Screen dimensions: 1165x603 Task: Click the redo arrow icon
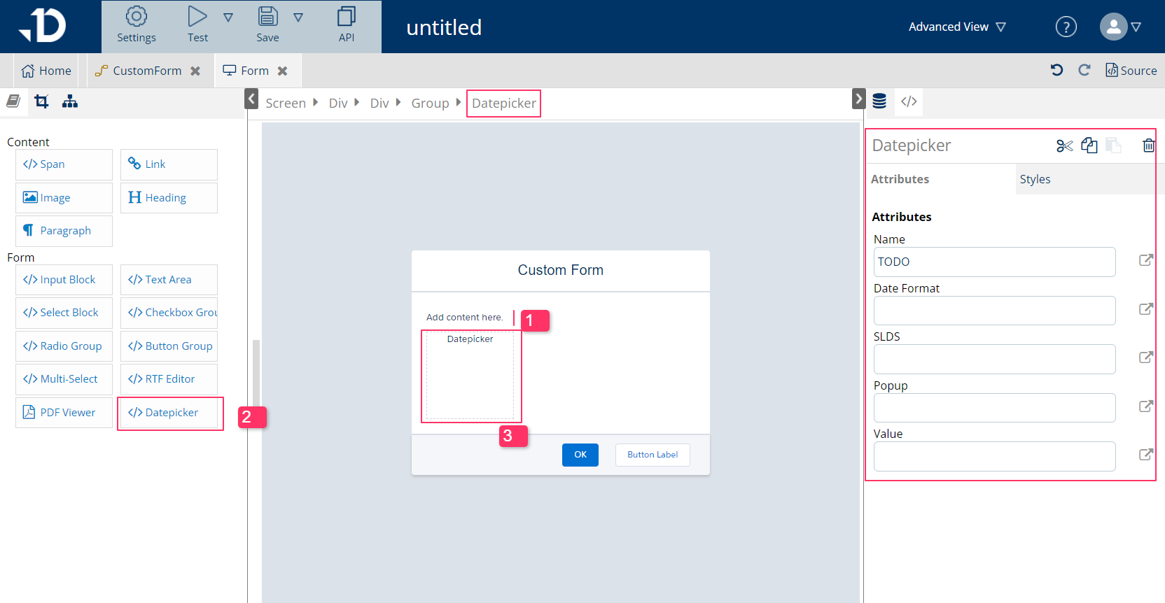pos(1084,70)
